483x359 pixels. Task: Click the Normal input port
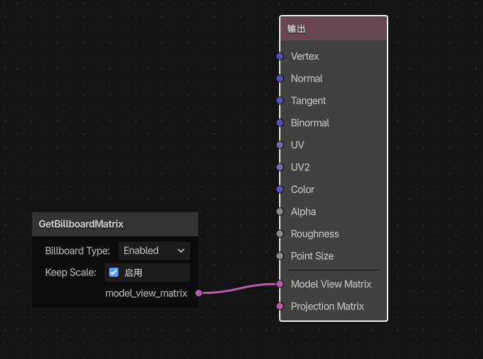click(280, 78)
